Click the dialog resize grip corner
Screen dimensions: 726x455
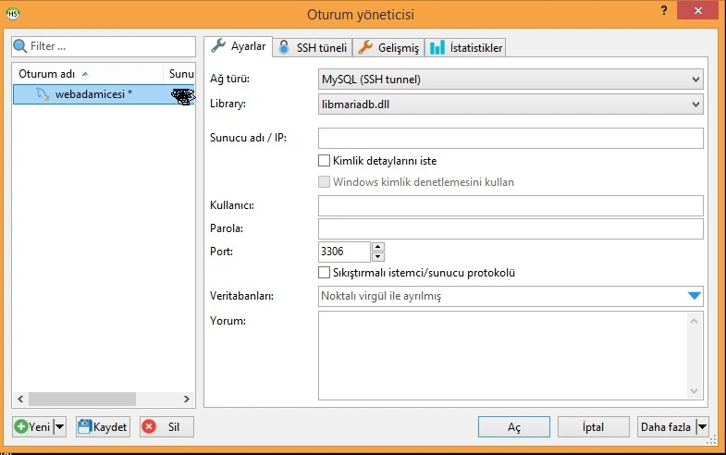(712, 440)
